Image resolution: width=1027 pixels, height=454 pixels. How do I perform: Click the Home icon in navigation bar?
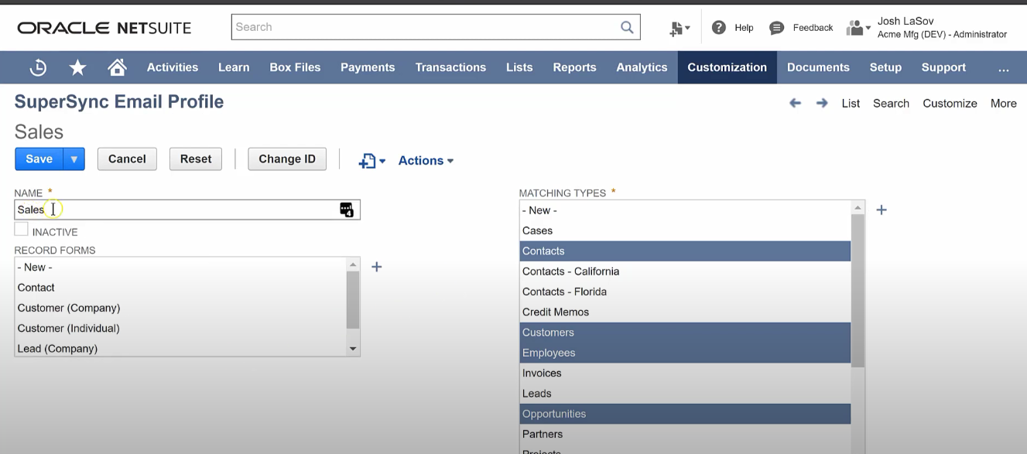coord(117,67)
